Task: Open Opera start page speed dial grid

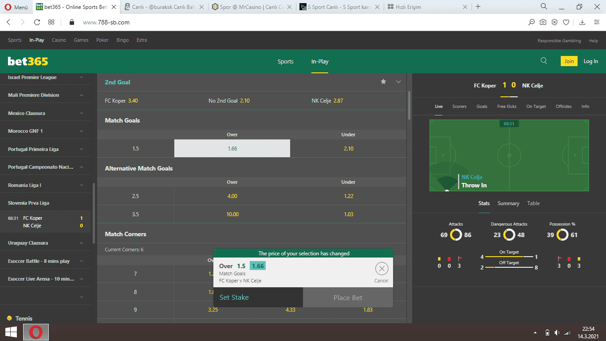Action: coord(51,22)
